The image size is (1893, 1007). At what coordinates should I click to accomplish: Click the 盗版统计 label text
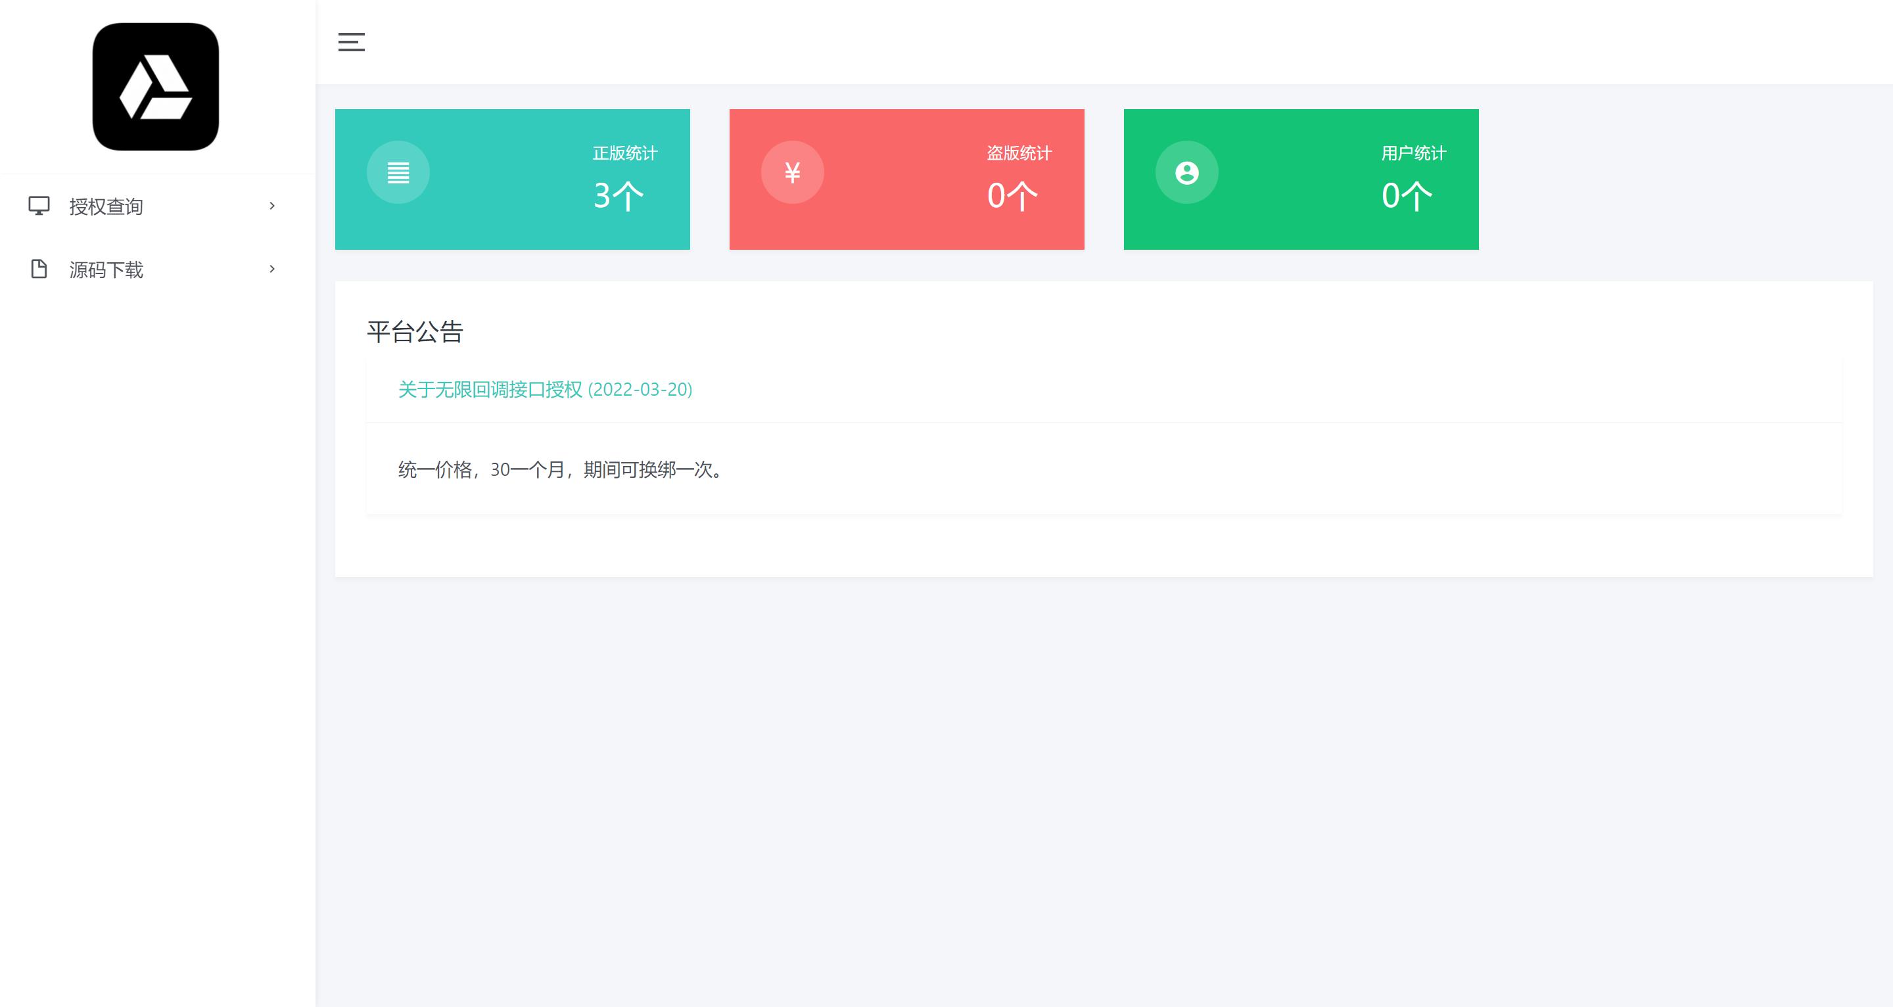(1019, 153)
